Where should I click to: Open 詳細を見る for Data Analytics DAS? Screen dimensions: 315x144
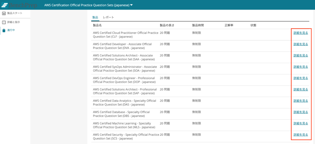click(x=301, y=100)
